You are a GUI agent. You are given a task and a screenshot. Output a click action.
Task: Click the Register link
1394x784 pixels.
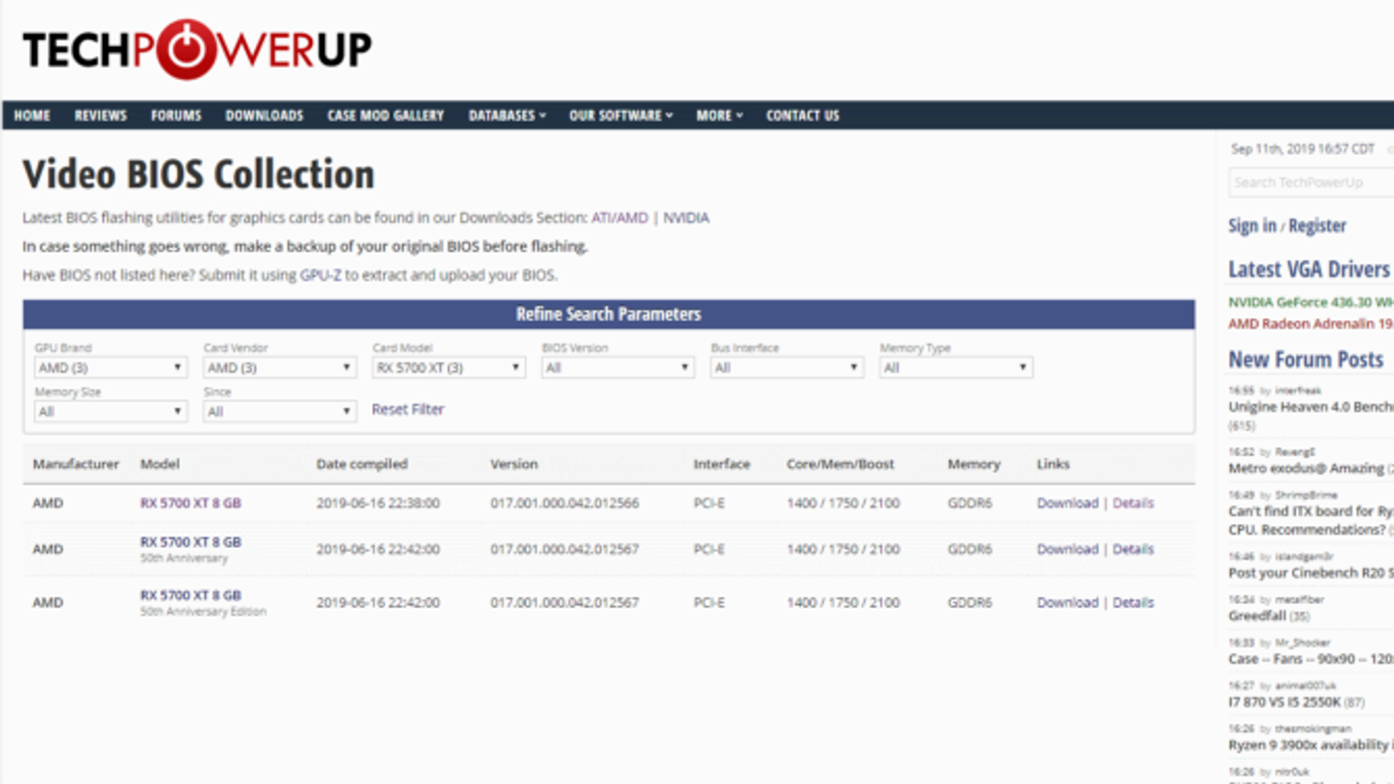1317,226
